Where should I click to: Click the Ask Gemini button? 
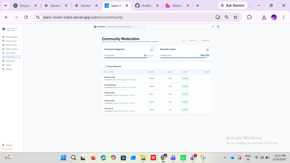coord(232,5)
